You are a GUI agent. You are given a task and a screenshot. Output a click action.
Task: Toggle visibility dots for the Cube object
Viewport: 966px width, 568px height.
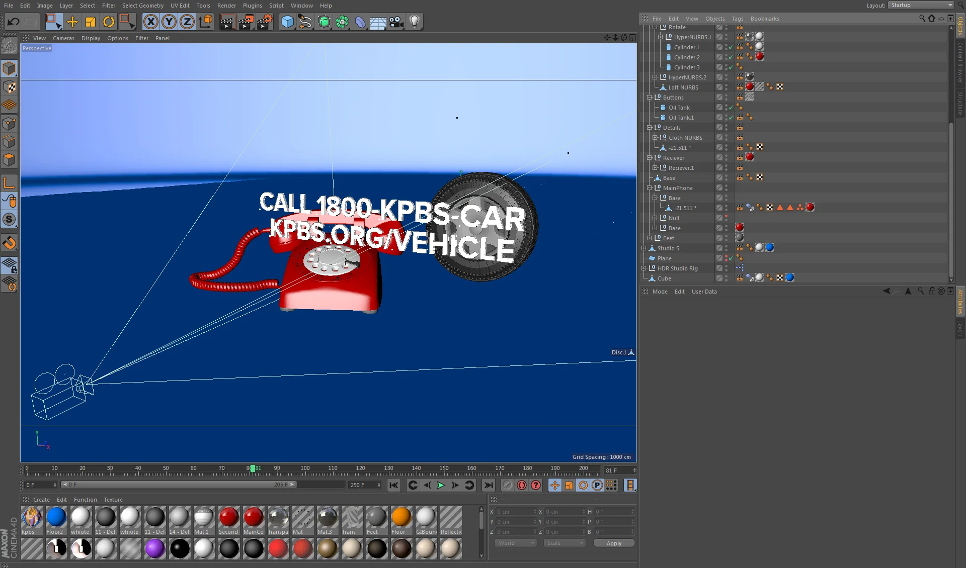click(726, 278)
